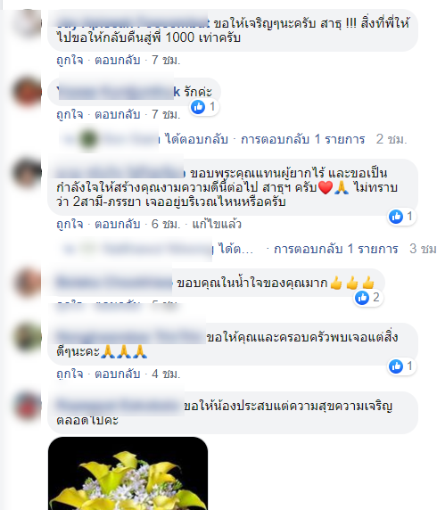Image resolution: width=437 pixels, height=510 pixels.
Task: Open avatar of the รักค่ะ commenter
Action: pyautogui.click(x=28, y=92)
